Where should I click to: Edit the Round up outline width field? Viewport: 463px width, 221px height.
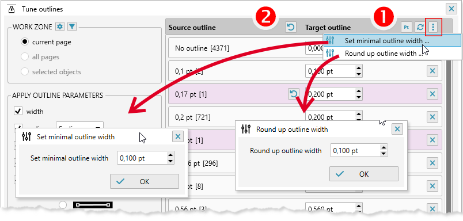coord(355,151)
